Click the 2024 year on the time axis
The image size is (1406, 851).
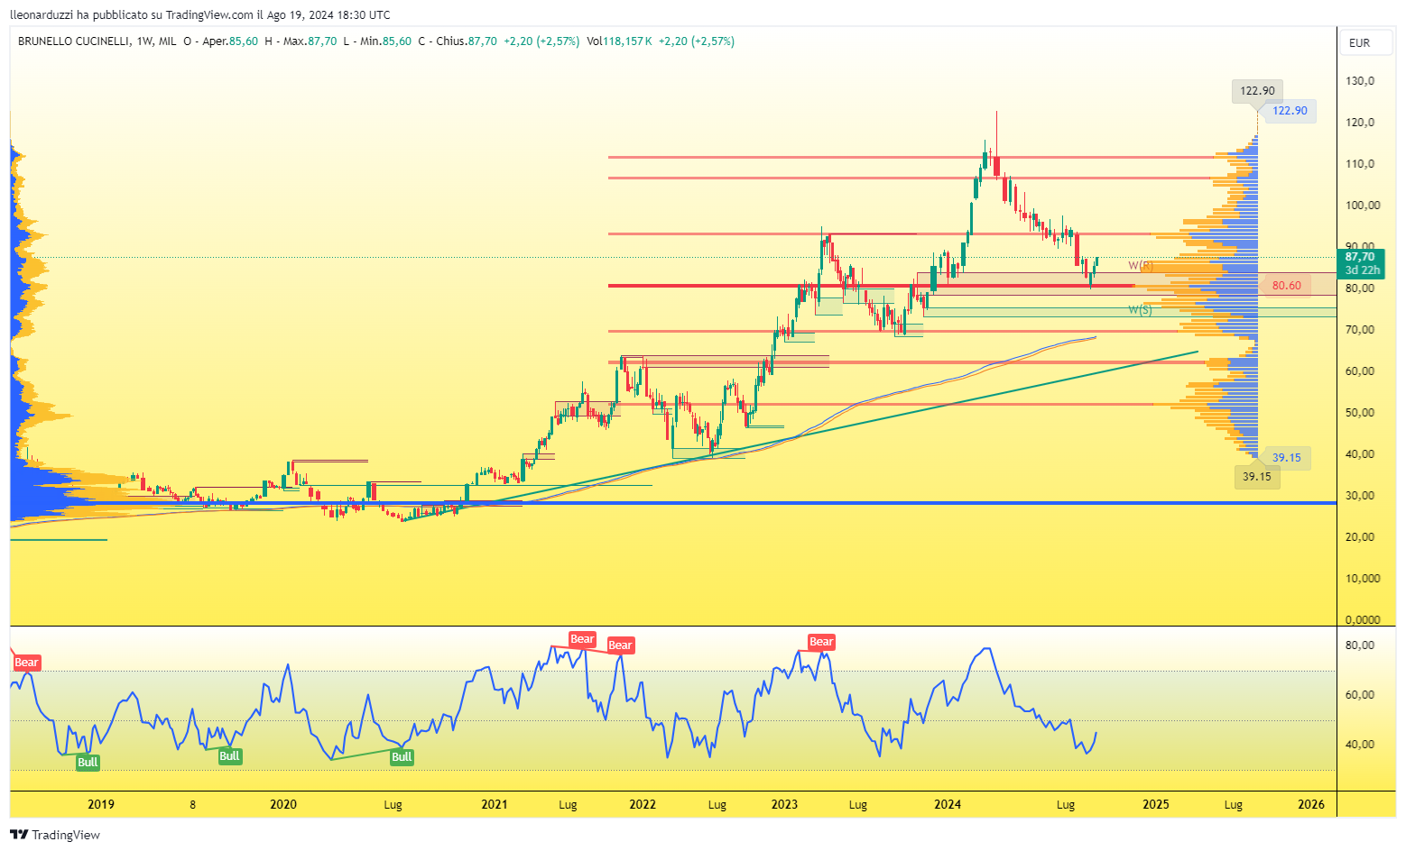tap(948, 804)
